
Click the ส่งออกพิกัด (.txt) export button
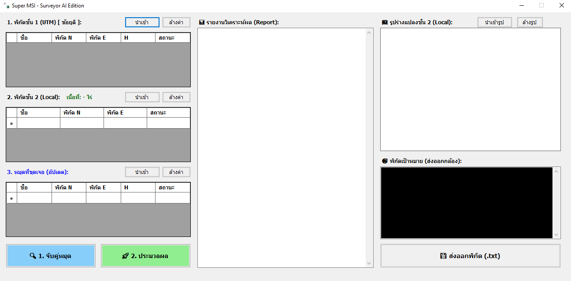point(471,256)
